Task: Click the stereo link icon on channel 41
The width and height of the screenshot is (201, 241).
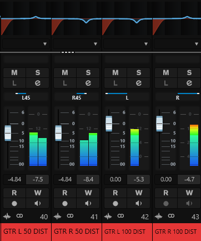Action: [x=70, y=216]
